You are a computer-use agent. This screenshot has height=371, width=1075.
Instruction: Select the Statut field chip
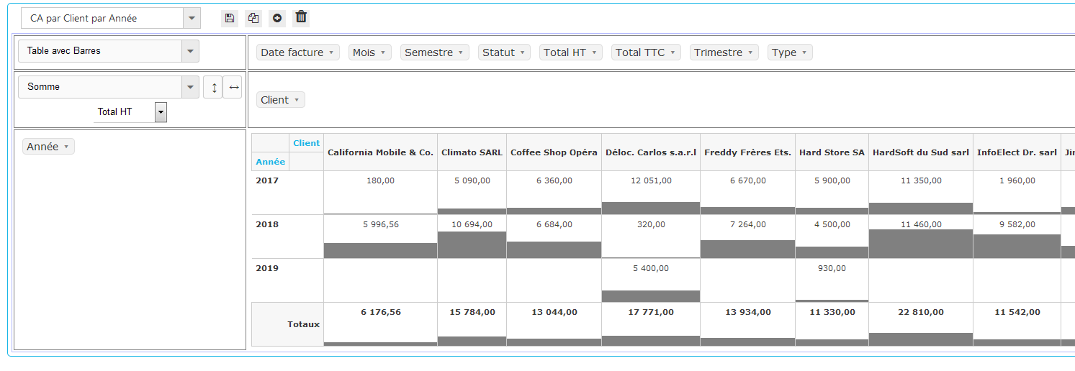503,52
